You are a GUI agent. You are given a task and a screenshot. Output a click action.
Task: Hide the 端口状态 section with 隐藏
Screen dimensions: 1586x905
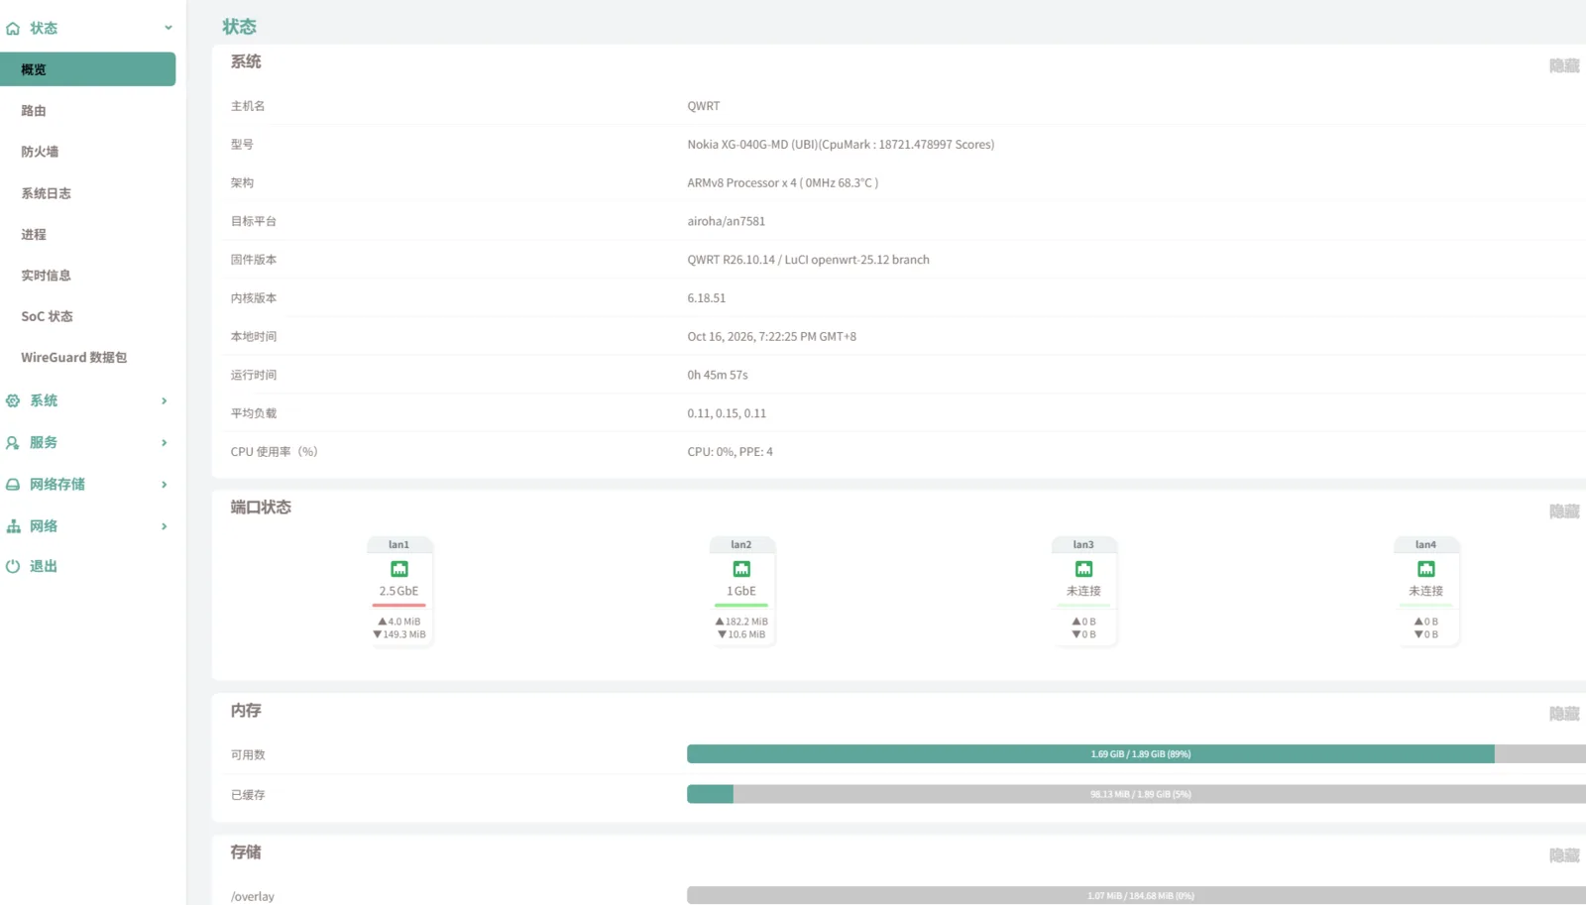[1564, 511]
